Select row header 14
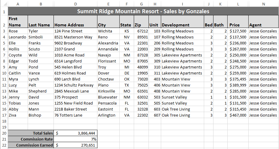 tap(4, 97)
